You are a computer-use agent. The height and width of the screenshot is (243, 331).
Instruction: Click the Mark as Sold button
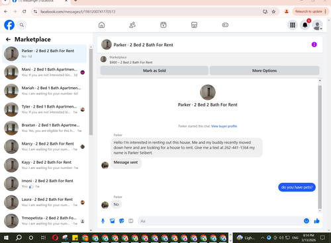(154, 71)
